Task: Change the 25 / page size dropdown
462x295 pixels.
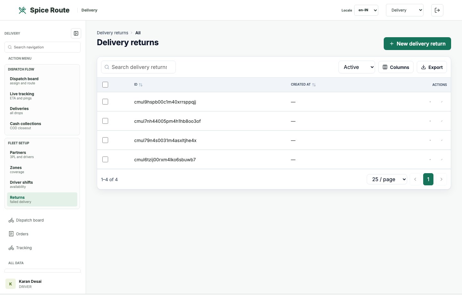Action: 387,179
